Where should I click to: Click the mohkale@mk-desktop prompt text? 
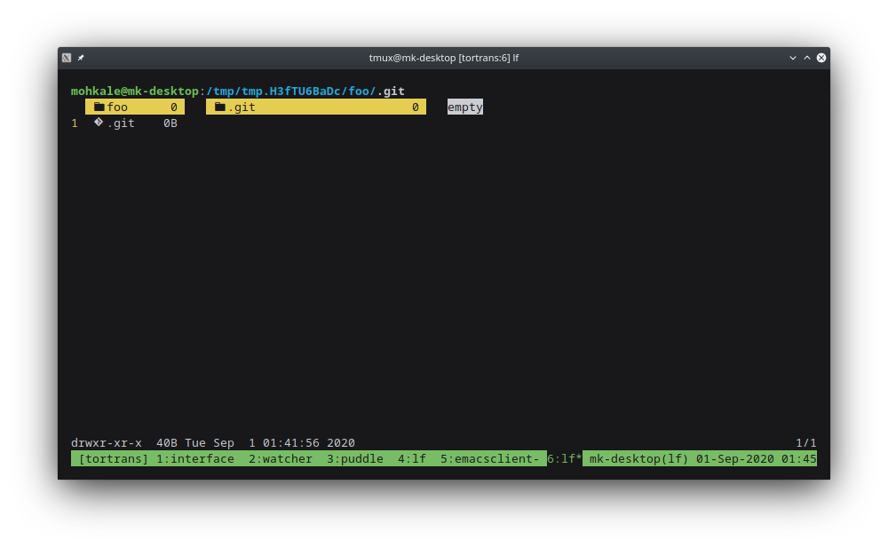click(x=135, y=91)
